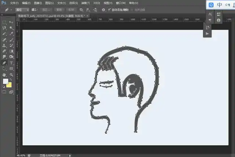Select the Crop tool
Image resolution: width=235 pixels, height=157 pixels.
click(x=4, y=34)
